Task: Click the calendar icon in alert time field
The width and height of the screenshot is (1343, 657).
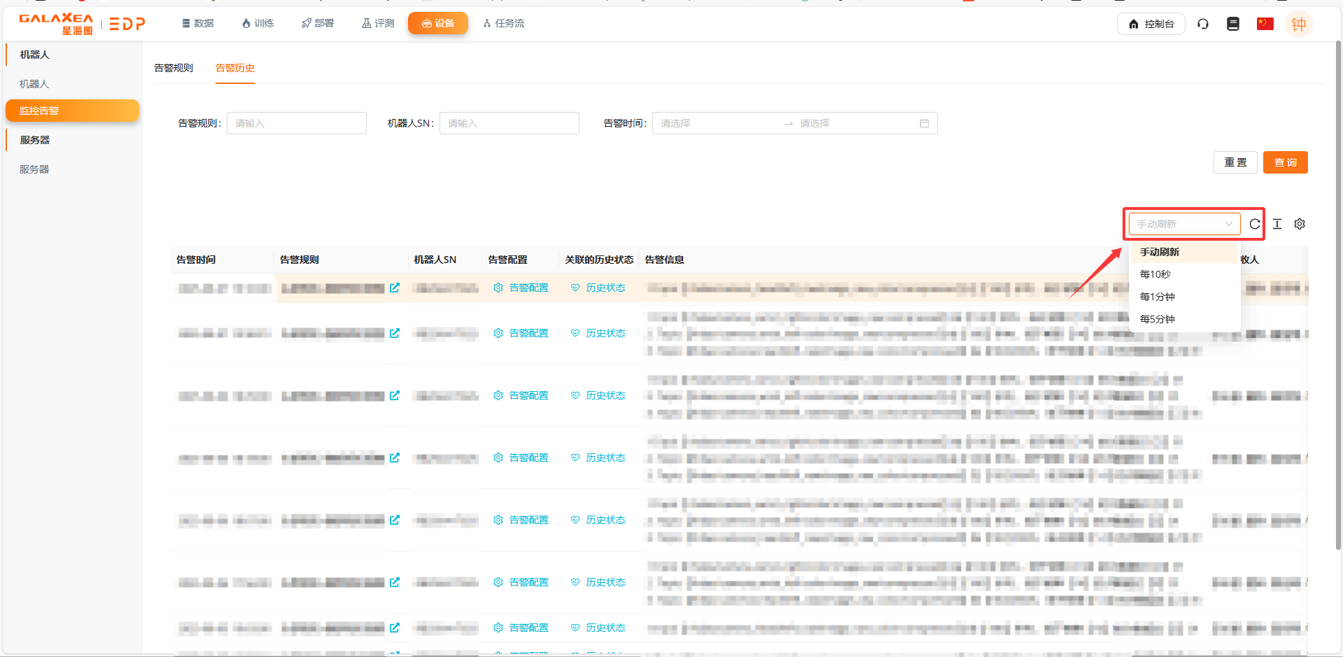Action: point(924,123)
